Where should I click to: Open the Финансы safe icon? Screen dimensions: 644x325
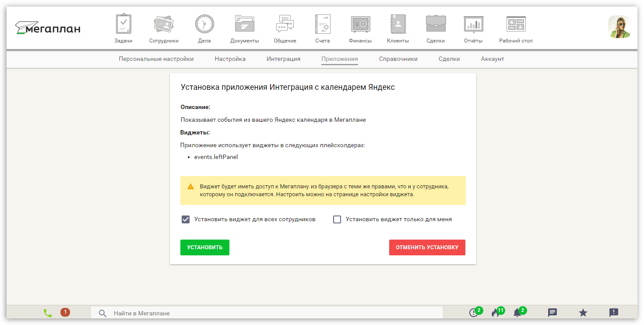(x=360, y=24)
